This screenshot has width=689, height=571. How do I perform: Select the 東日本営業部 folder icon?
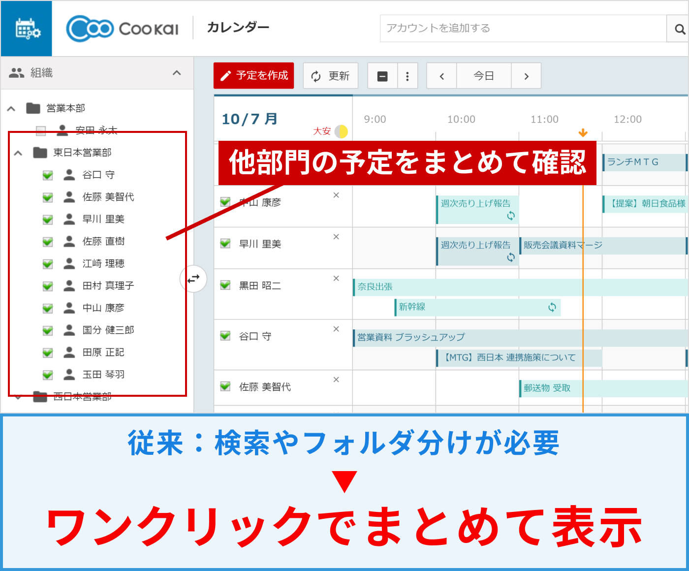pos(40,153)
